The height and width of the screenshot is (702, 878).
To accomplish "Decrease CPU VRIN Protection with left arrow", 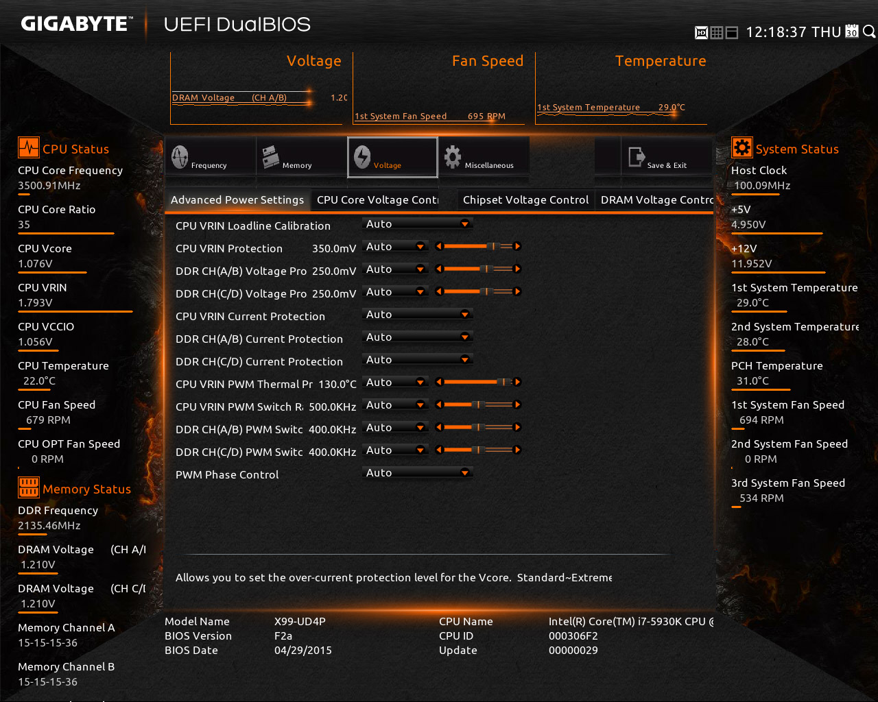I will (x=439, y=246).
